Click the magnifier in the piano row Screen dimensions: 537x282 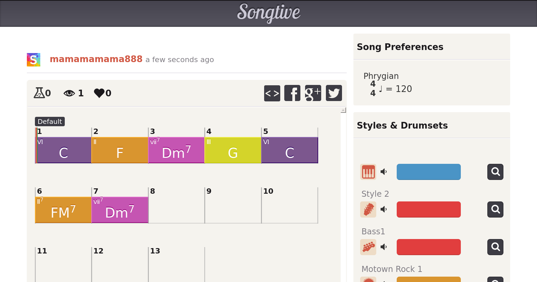pyautogui.click(x=495, y=172)
